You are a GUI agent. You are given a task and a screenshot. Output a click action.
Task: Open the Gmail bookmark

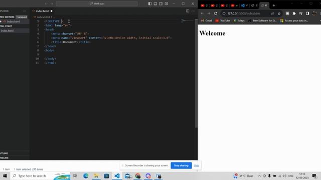(x=206, y=20)
